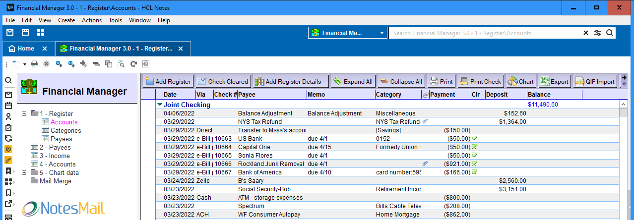634x220 pixels.
Task: Open the Actions menu
Action: pos(91,20)
